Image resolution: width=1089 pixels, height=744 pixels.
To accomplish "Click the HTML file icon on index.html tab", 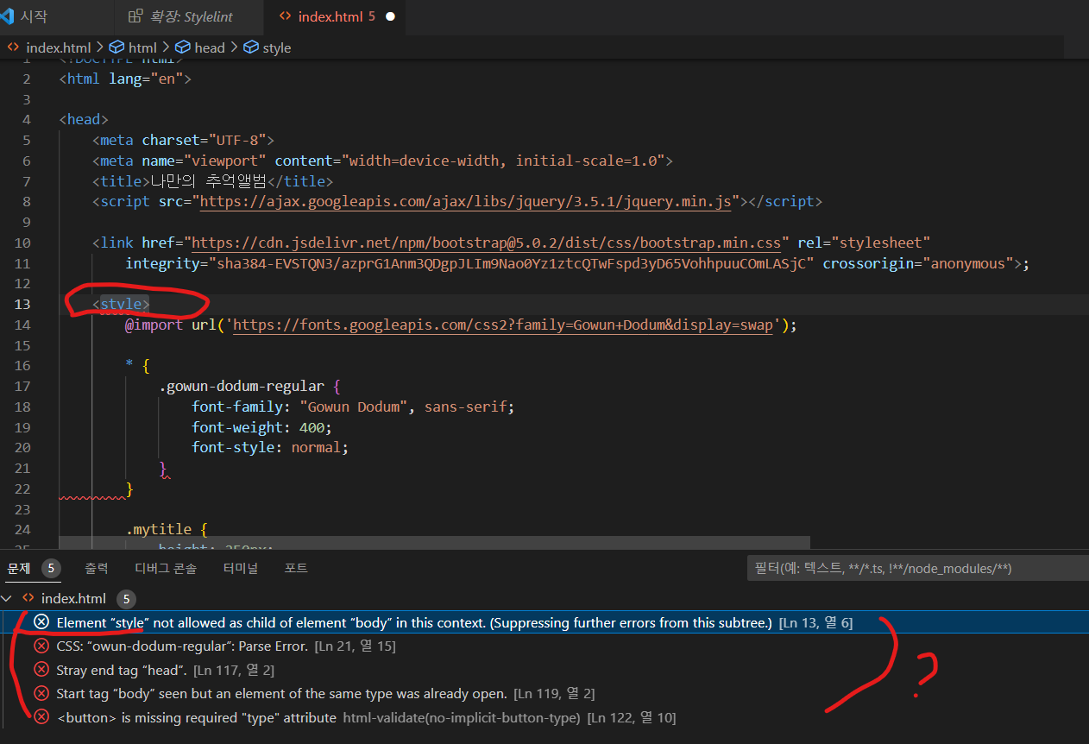I will pyautogui.click(x=285, y=16).
